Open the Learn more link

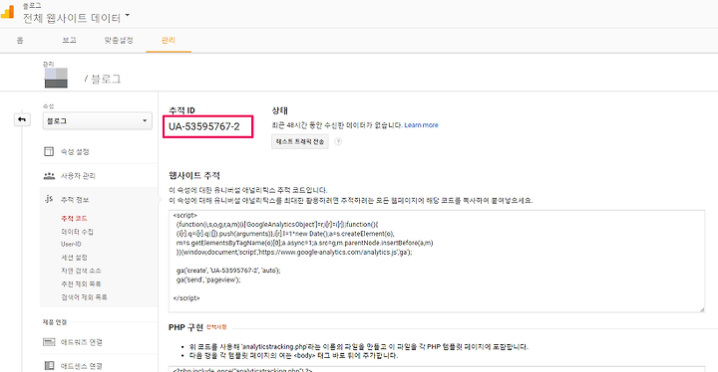click(x=421, y=124)
